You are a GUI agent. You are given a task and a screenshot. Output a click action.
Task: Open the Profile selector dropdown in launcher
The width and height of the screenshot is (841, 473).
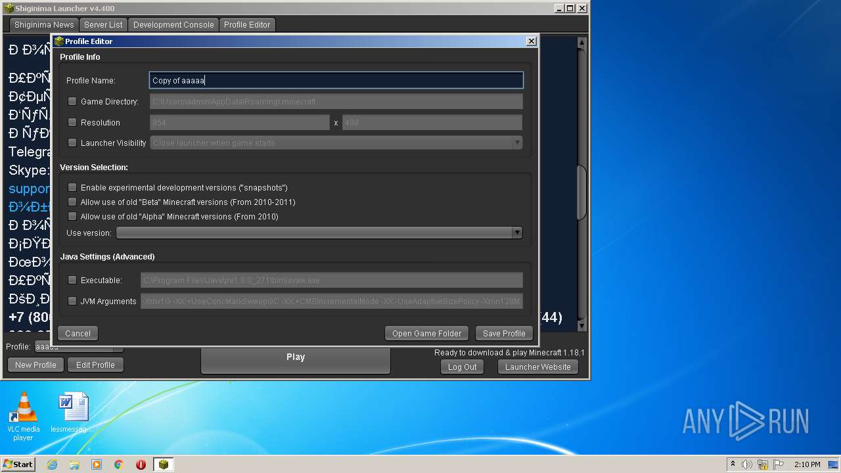pos(79,346)
